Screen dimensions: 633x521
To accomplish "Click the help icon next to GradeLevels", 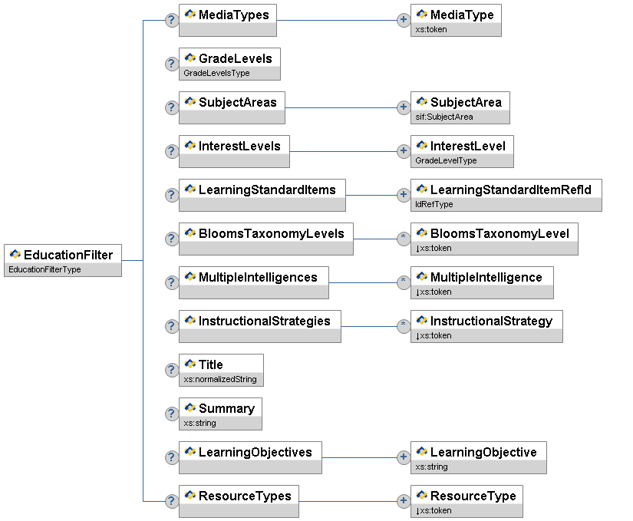I will pos(172,64).
